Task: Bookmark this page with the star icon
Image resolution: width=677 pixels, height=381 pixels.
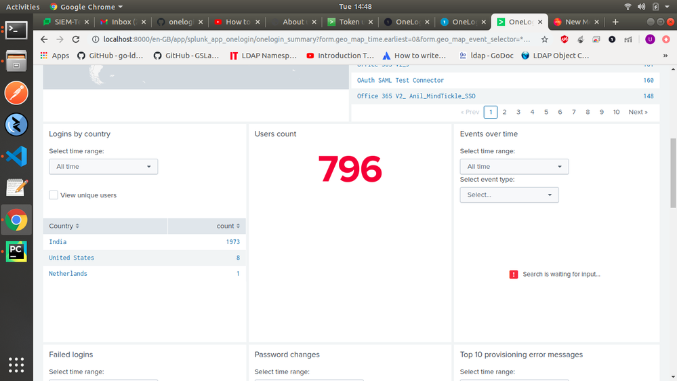Action: pyautogui.click(x=544, y=39)
